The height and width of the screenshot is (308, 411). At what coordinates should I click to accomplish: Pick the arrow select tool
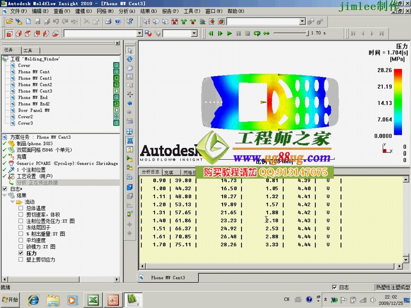(130, 50)
